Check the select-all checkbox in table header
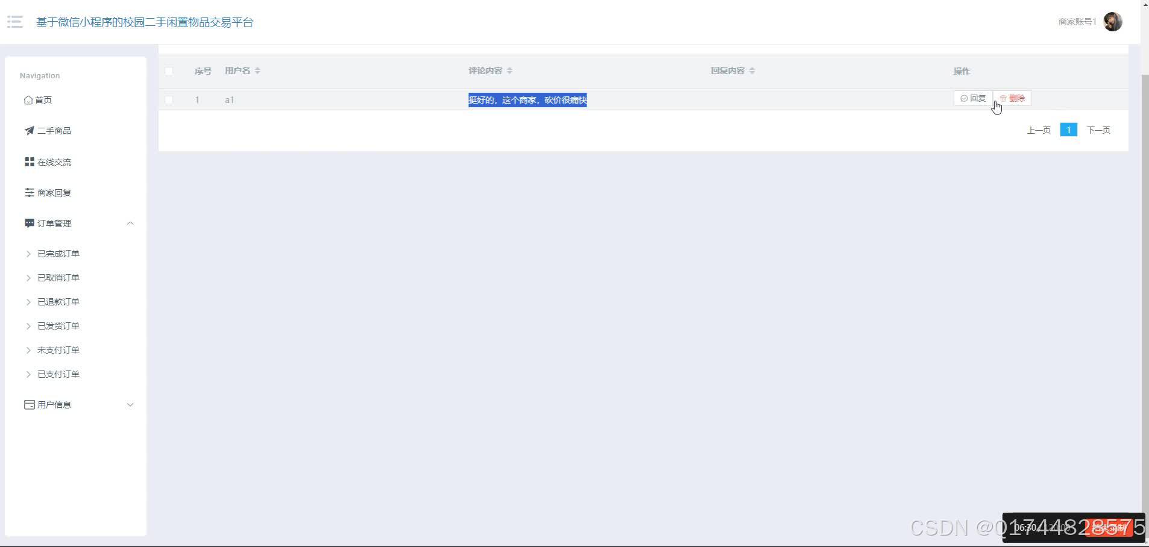 click(x=169, y=71)
